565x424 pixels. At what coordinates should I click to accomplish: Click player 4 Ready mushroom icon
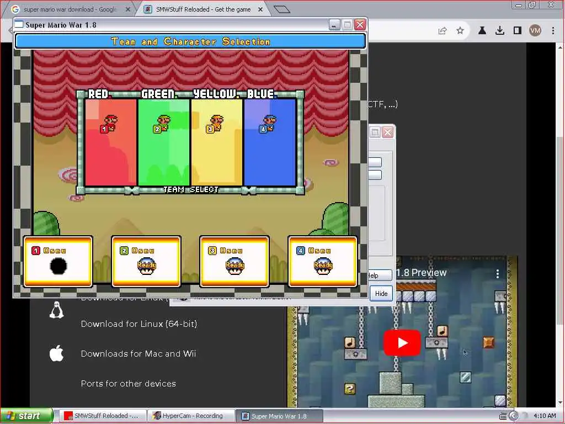pos(323,266)
